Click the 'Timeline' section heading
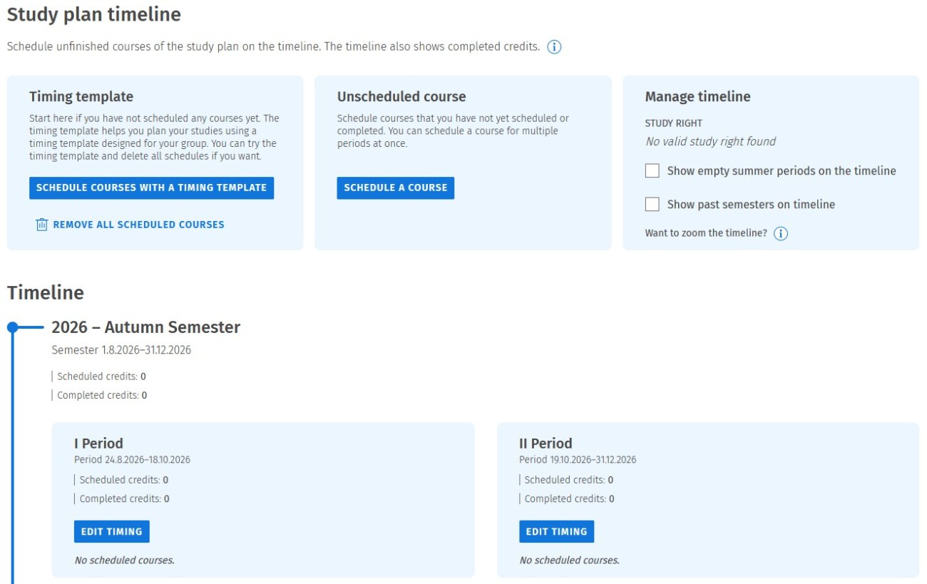Image resolution: width=927 pixels, height=584 pixels. [x=45, y=293]
